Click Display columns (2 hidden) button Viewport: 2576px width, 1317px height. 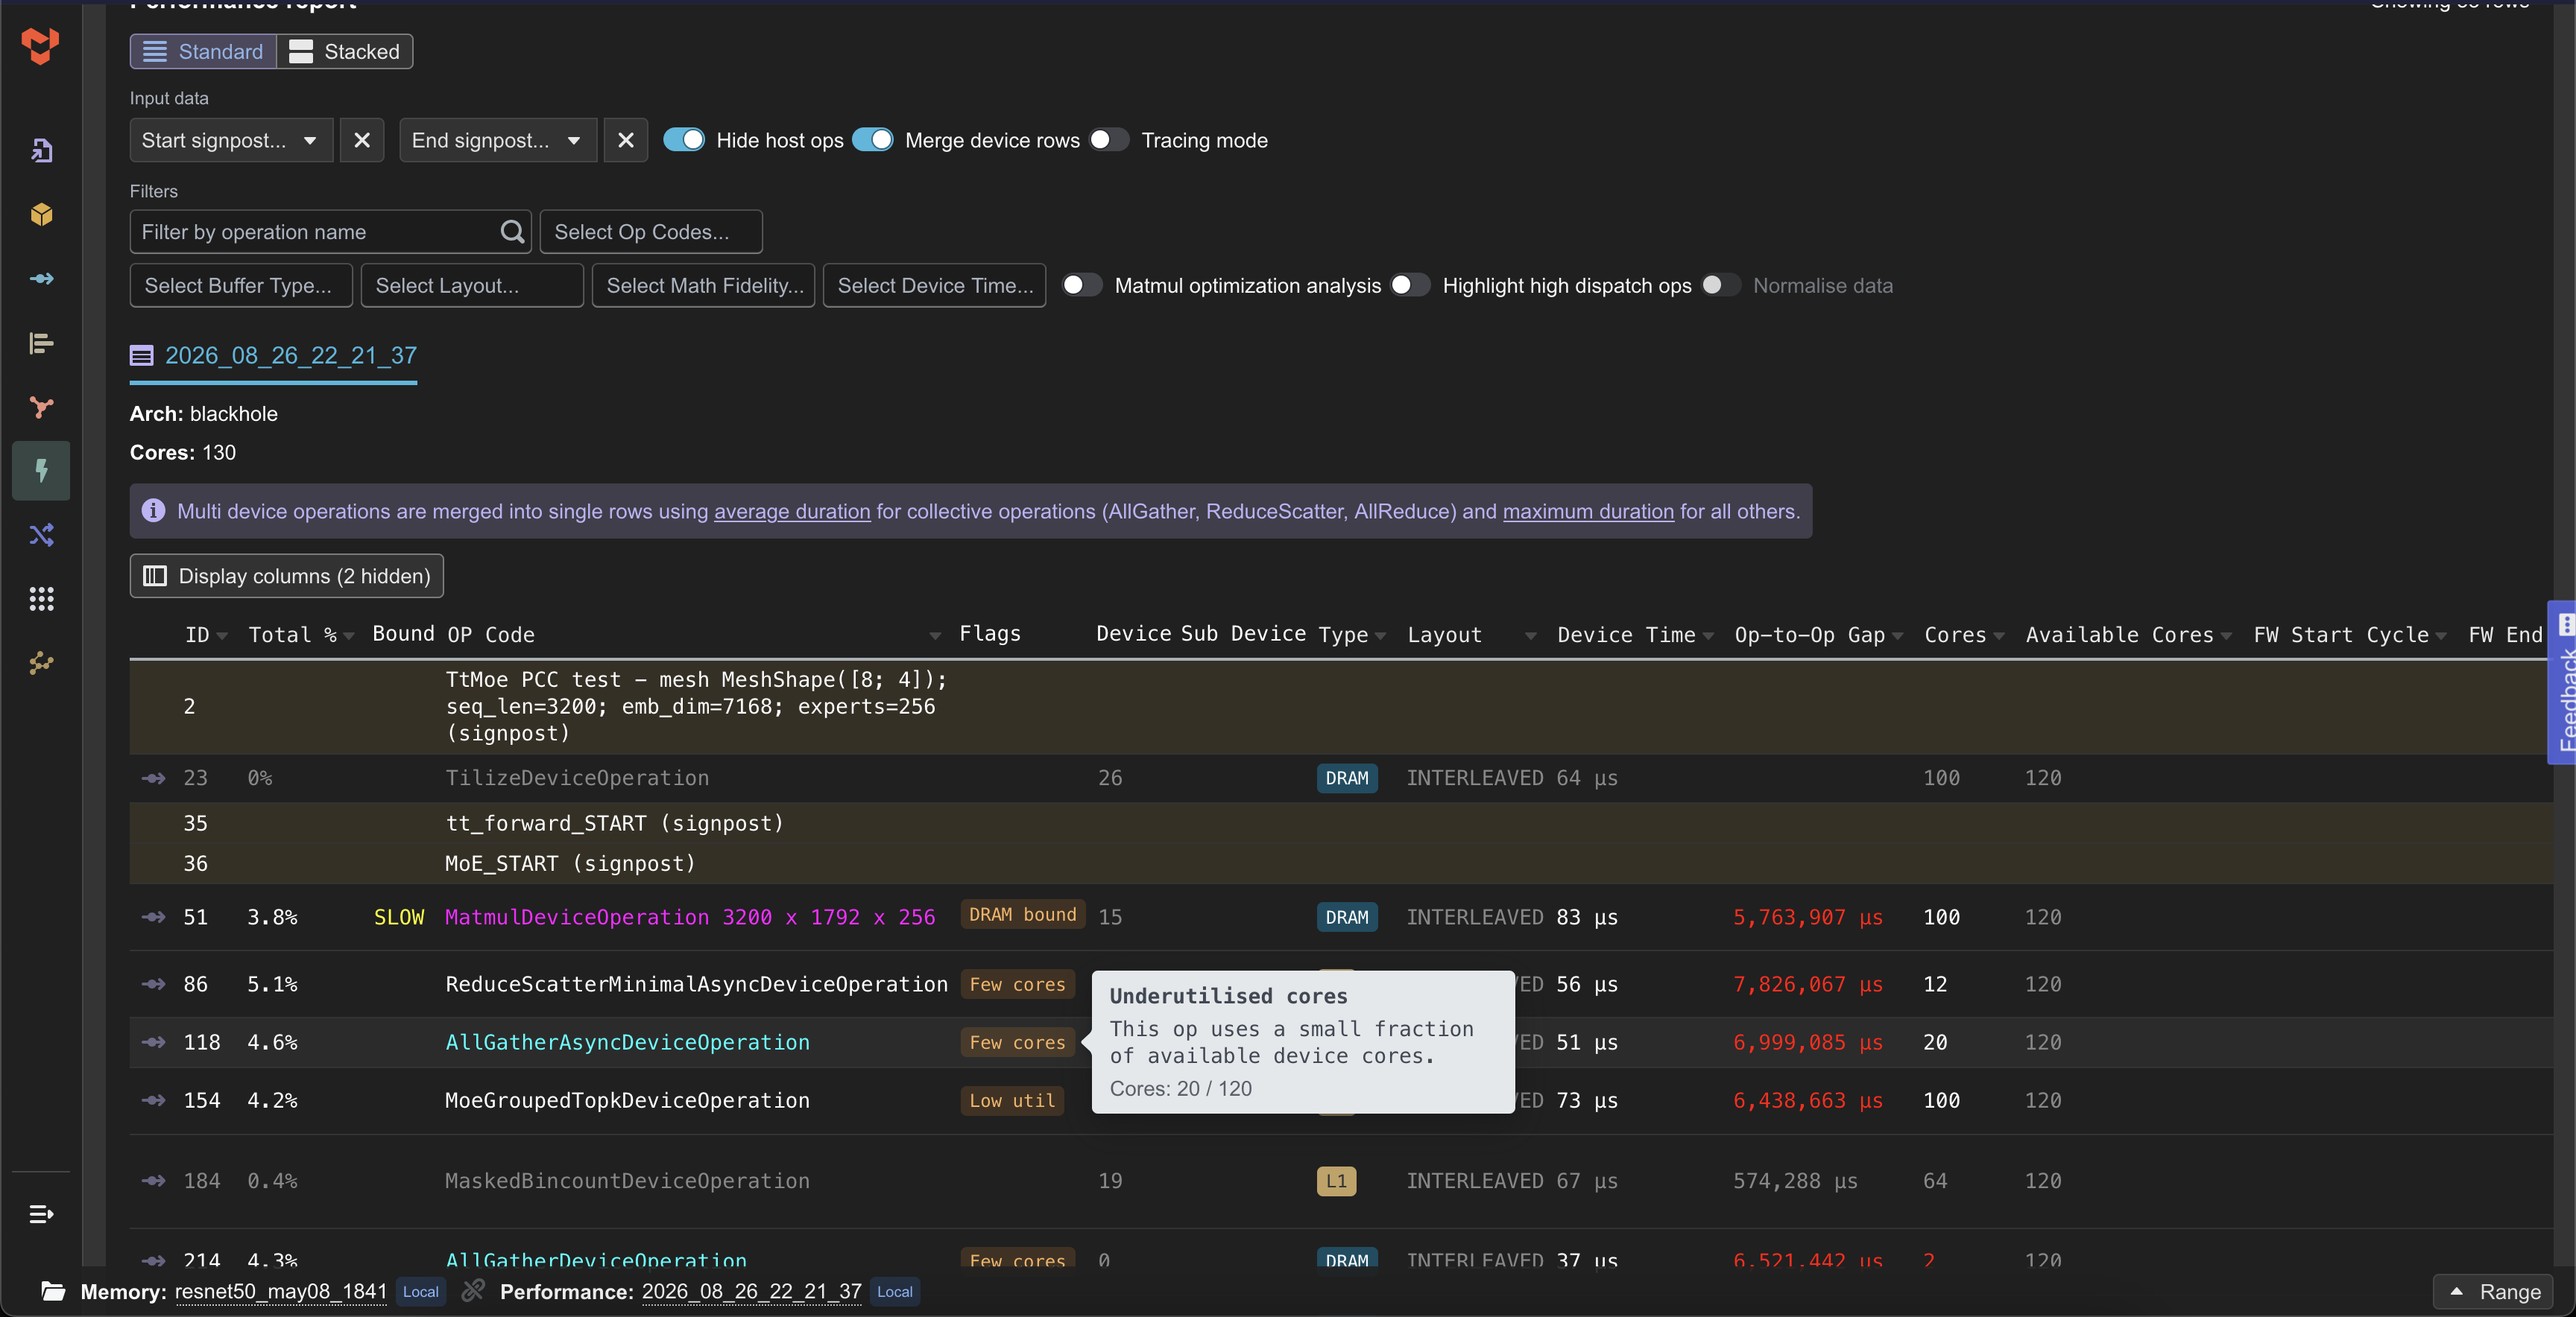[287, 576]
